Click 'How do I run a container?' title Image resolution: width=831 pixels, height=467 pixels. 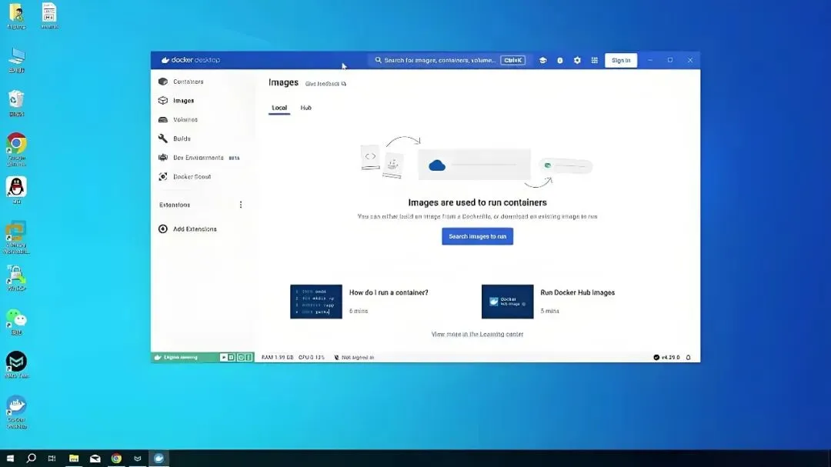(389, 292)
